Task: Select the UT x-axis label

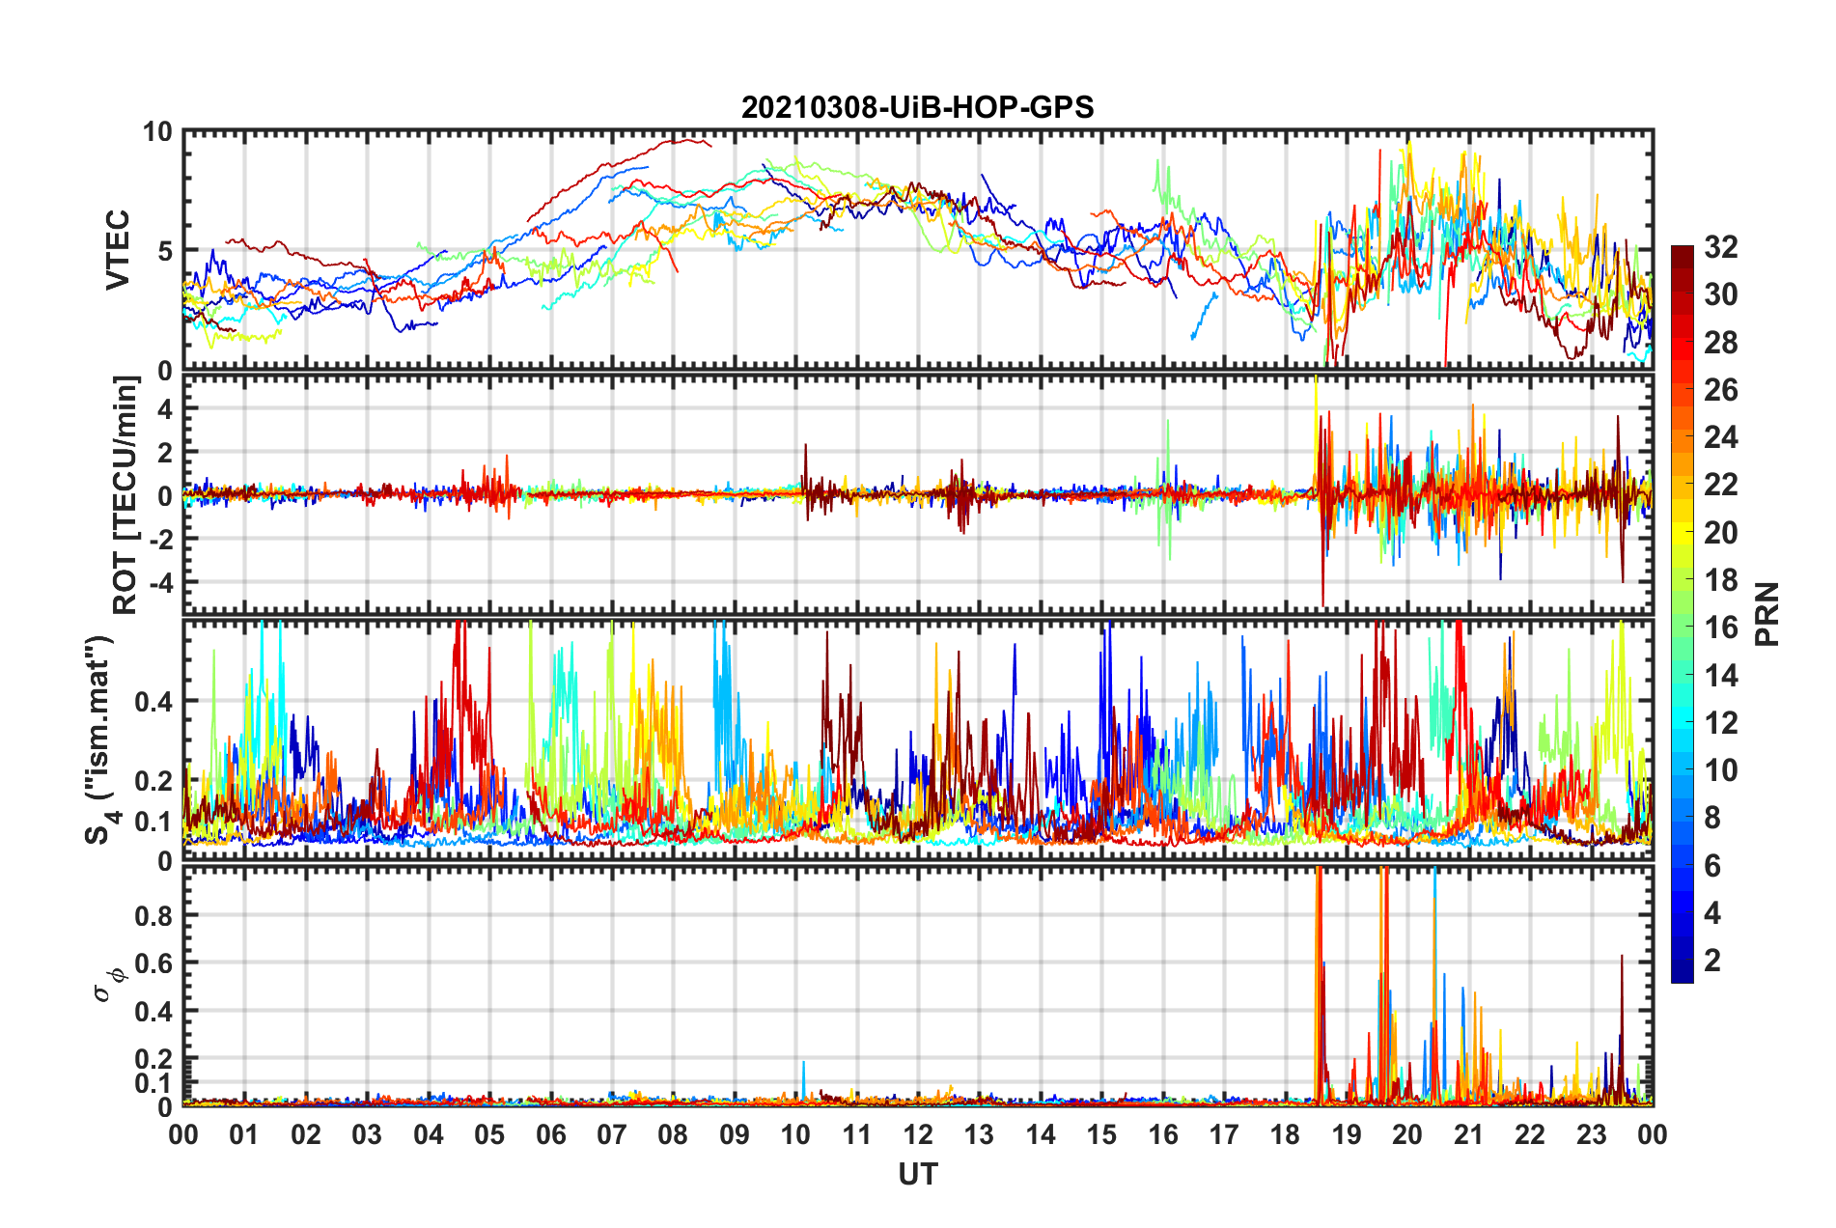Action: click(918, 1174)
